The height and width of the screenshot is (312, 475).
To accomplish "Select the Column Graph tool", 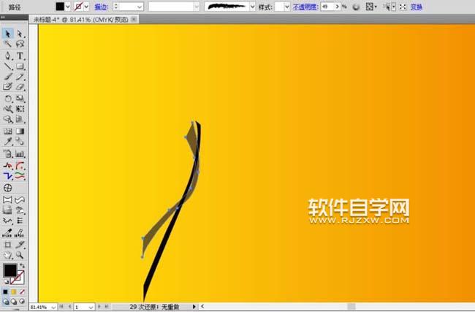I will [x=20, y=153].
